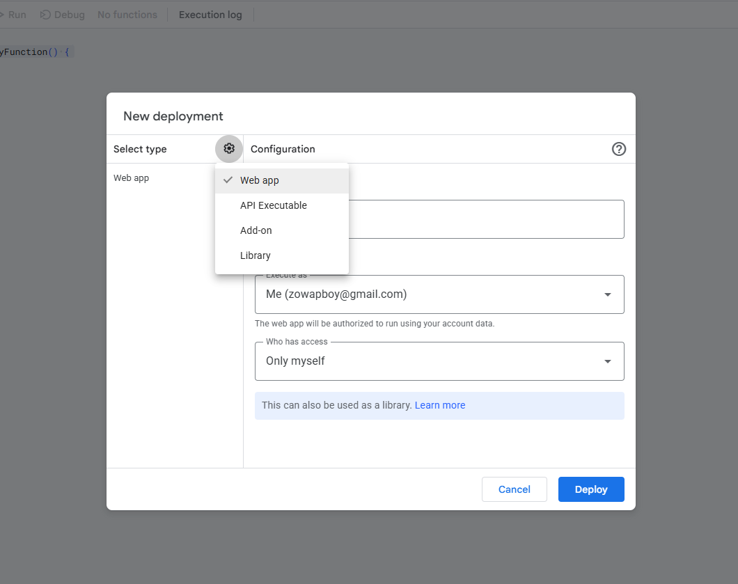Cancel the new deployment dialog
The height and width of the screenshot is (584, 738).
(514, 489)
